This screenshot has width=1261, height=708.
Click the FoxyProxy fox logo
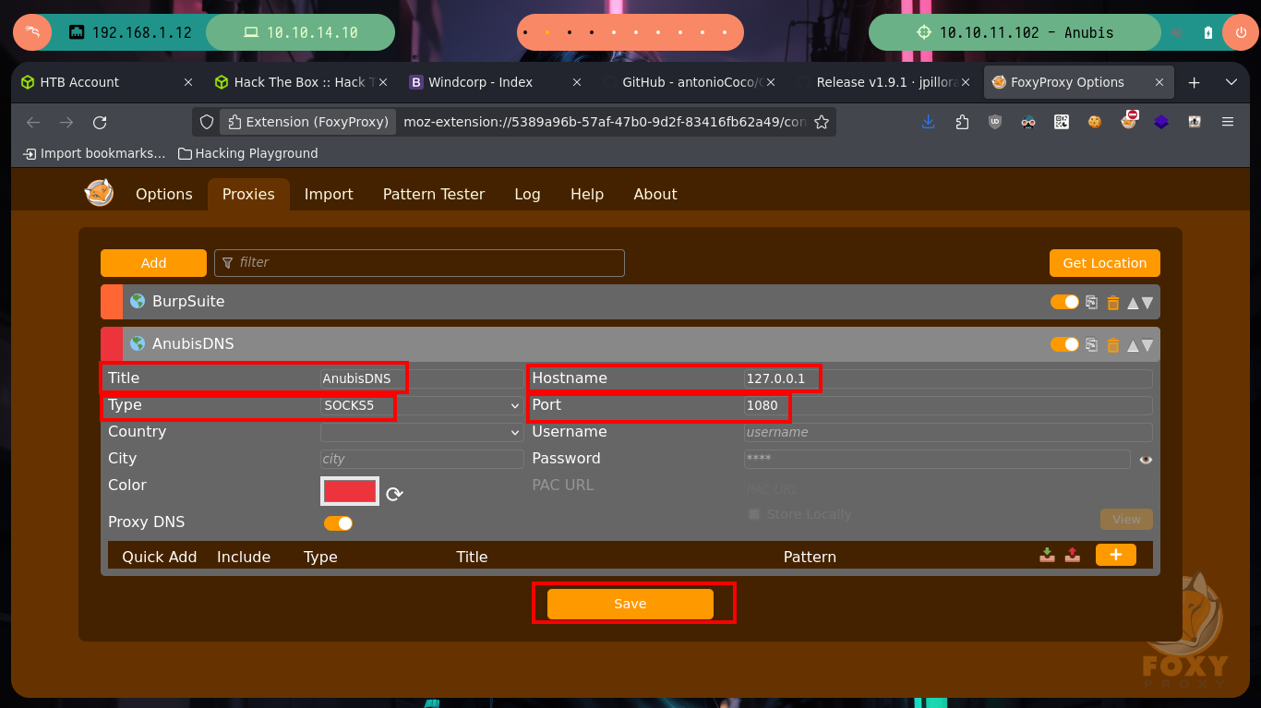click(x=99, y=193)
